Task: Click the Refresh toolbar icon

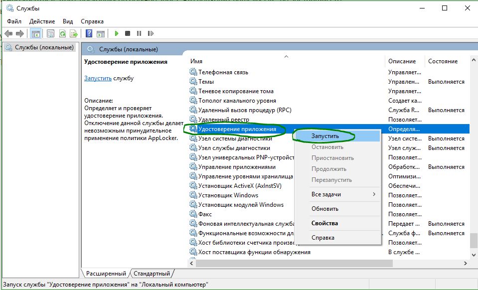Action: click(x=62, y=33)
